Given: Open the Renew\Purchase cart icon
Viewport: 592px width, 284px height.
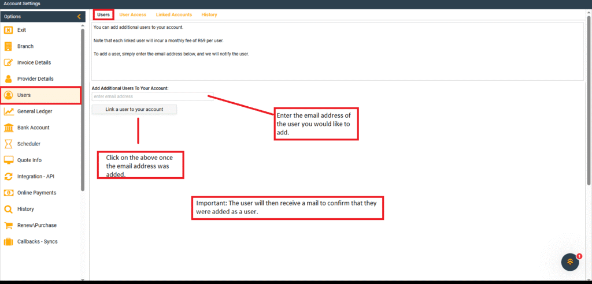Looking at the screenshot, I should point(9,225).
